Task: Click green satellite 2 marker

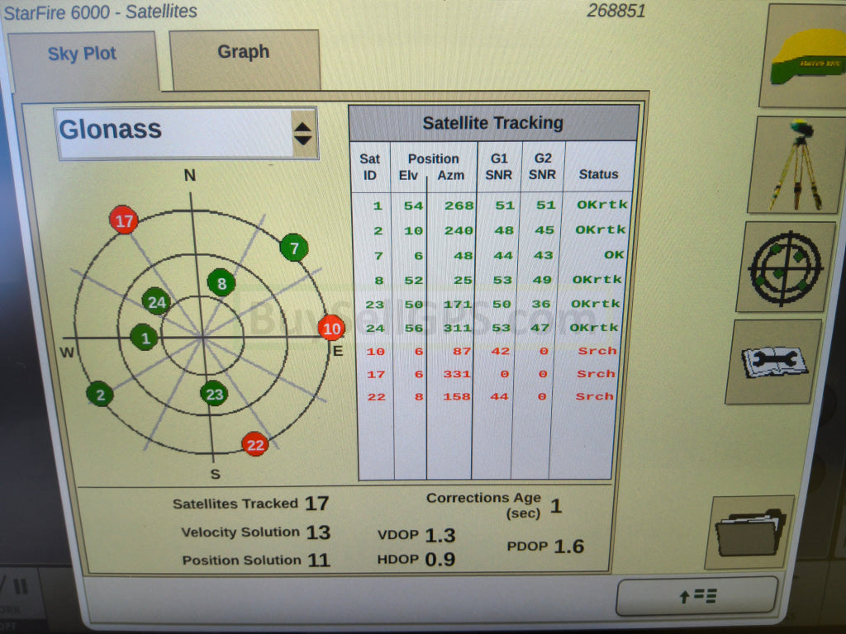Action: (x=100, y=395)
